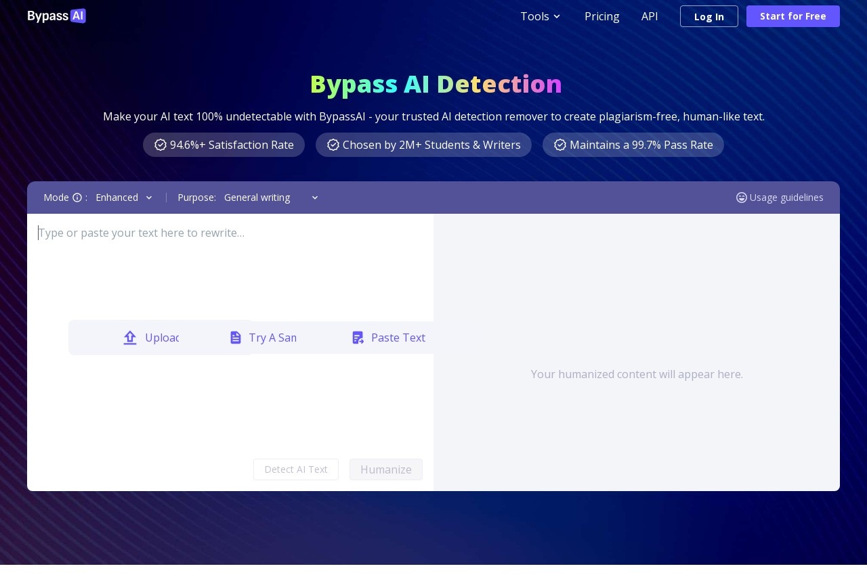Click the 99.7% Pass Rate check icon
This screenshot has height=577, width=867.
coord(560,145)
